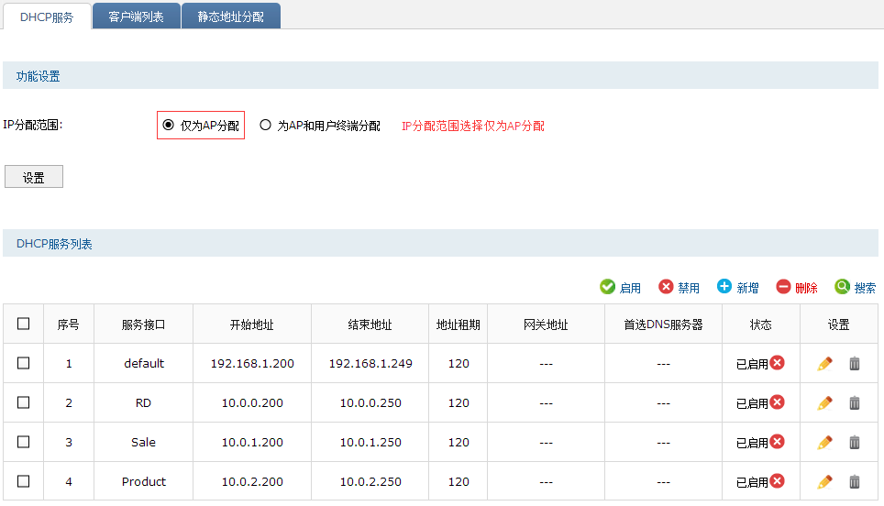Click the 功能设置 section title
Viewport: 884px width, 506px height.
38,76
